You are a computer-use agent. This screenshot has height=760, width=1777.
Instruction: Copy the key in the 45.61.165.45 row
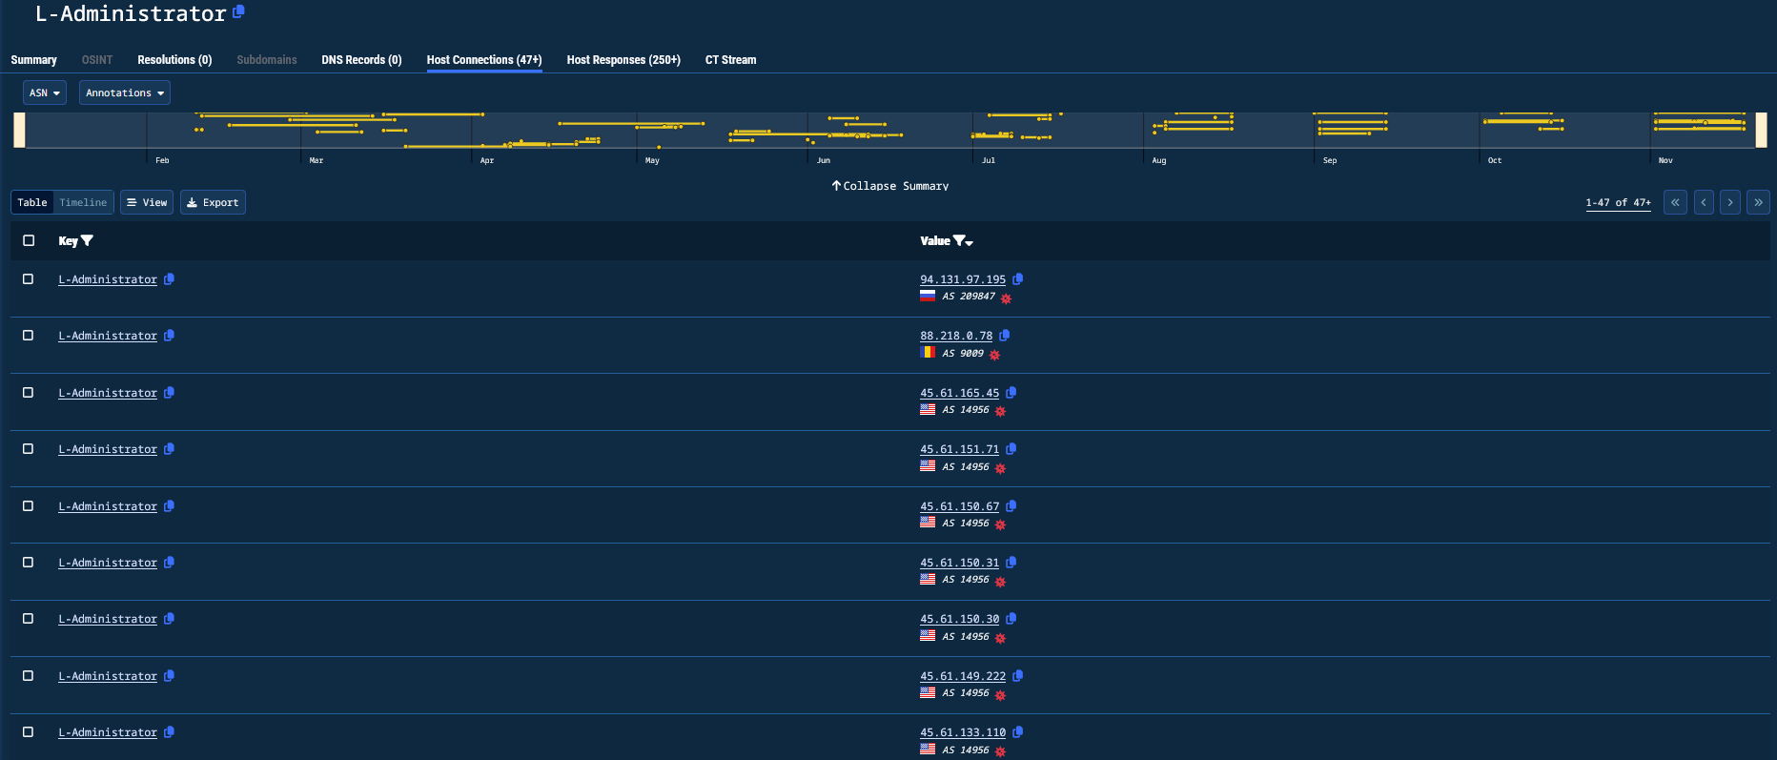pyautogui.click(x=169, y=393)
